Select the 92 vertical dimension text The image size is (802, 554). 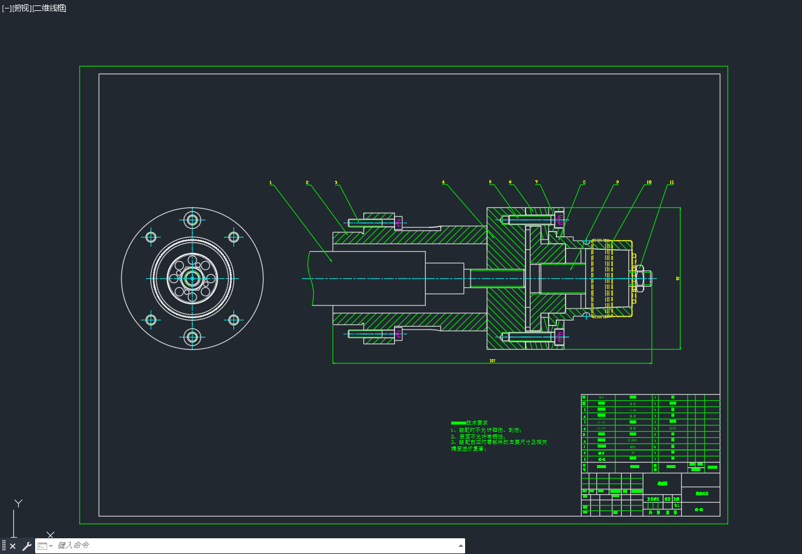[x=678, y=279]
